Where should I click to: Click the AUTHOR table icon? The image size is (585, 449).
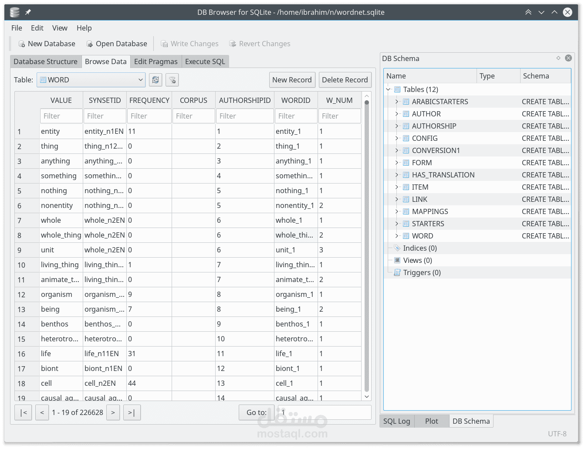(406, 114)
